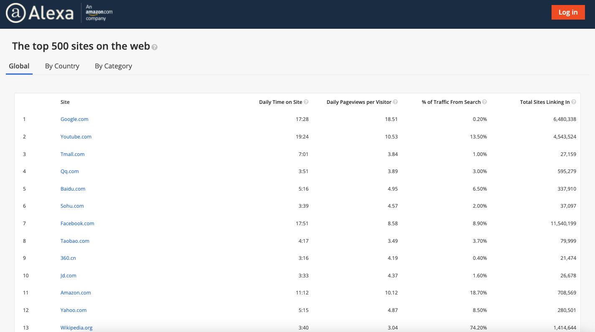The image size is (595, 332).
Task: Switch to the By Country tab
Action: [x=62, y=66]
